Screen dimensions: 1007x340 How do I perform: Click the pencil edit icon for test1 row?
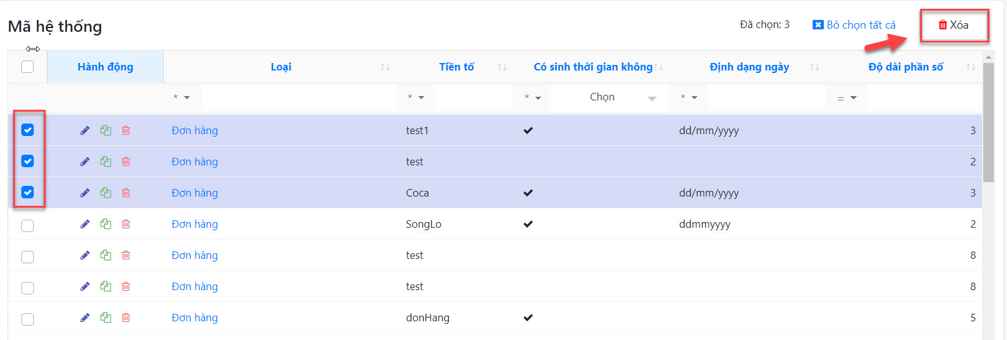pos(85,130)
